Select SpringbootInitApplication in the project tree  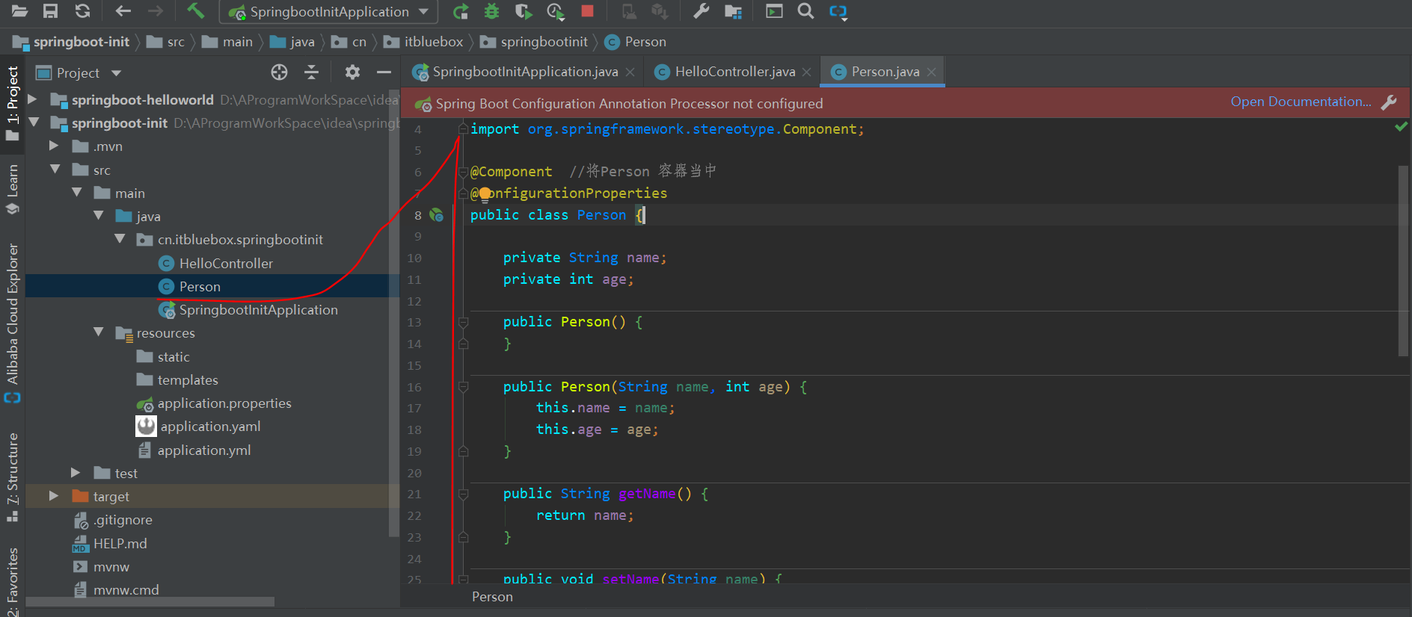pos(258,310)
